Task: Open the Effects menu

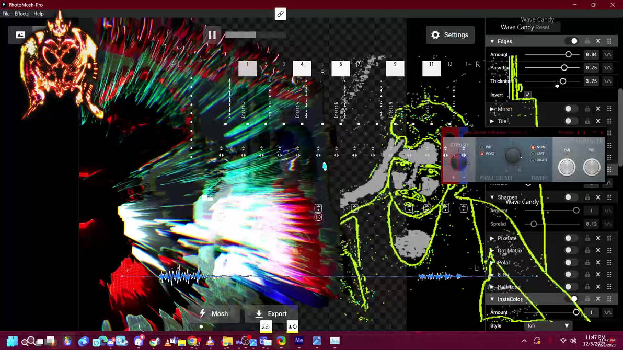Action: (x=21, y=14)
